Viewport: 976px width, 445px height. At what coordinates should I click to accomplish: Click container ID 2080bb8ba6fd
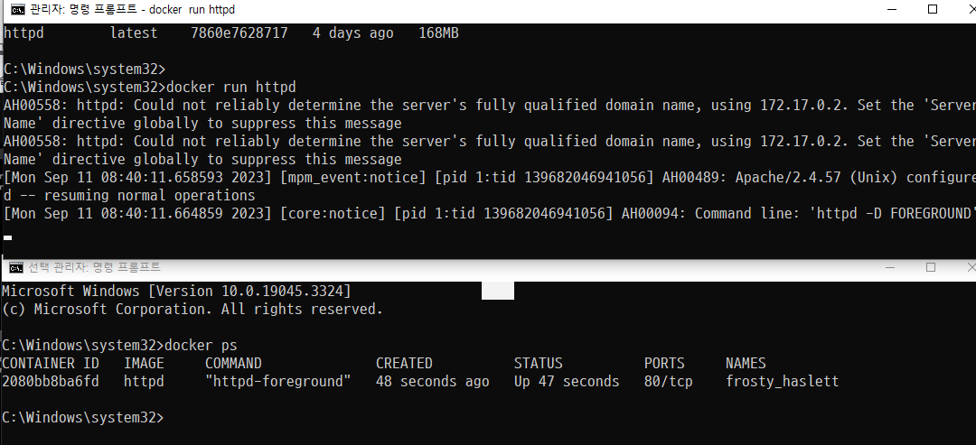click(x=51, y=381)
